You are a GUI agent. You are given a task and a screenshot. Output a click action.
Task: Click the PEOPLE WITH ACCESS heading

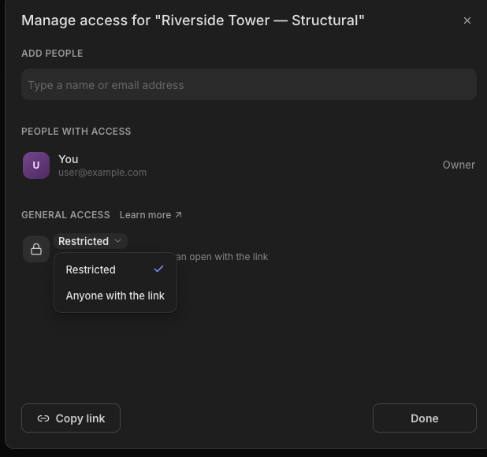point(76,132)
